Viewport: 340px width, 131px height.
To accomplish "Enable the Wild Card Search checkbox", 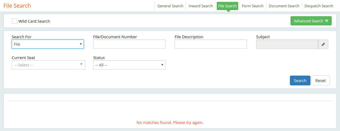I will [14, 21].
